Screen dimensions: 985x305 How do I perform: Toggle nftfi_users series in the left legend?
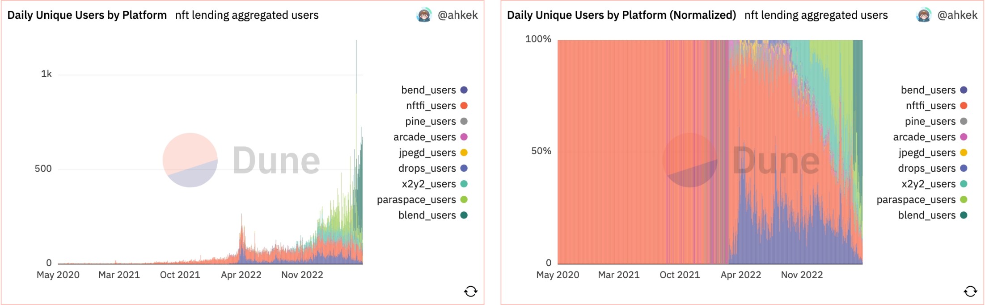point(431,106)
